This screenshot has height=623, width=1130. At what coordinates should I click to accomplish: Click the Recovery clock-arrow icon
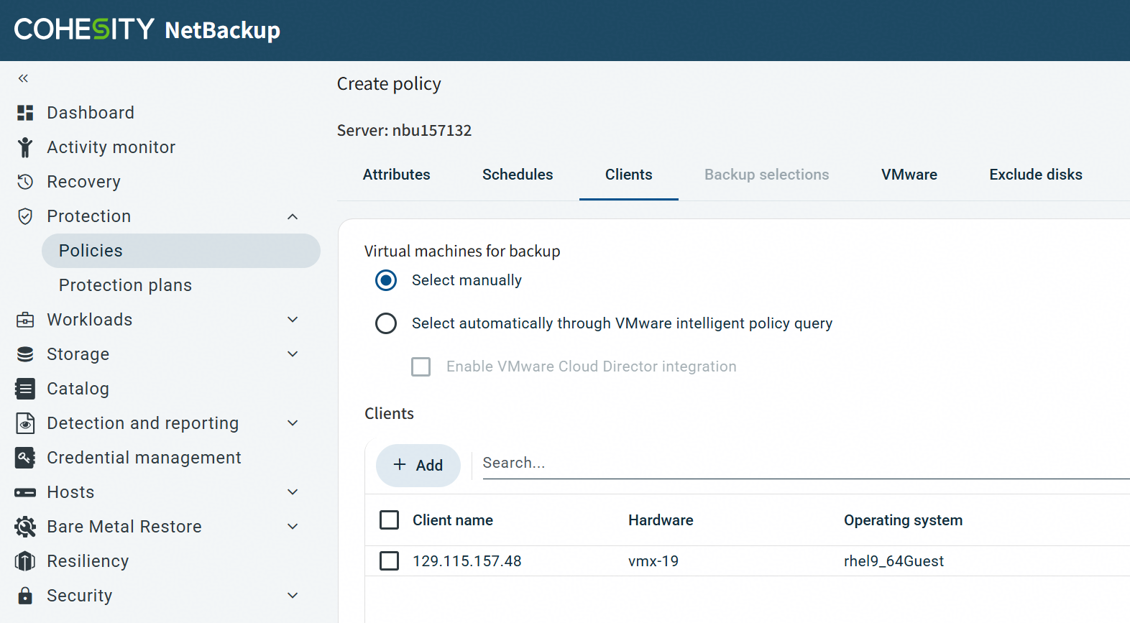25,182
